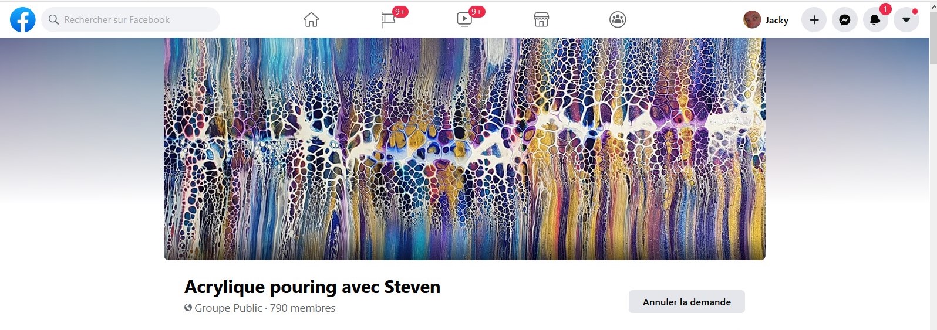This screenshot has height=330, width=937.
Task: Open the Messenger chat icon
Action: [x=845, y=20]
